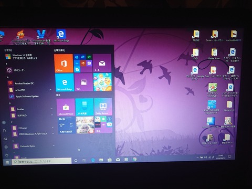Open the notification action center
Screen dimensions: 252x189
[x=229, y=156]
